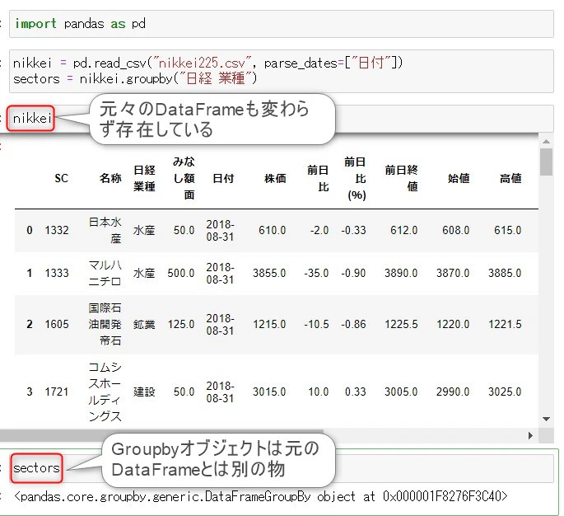Screen dimensions: 564x516
Task: Click the read_csv nikkei225.csv code cell
Action: [282, 71]
